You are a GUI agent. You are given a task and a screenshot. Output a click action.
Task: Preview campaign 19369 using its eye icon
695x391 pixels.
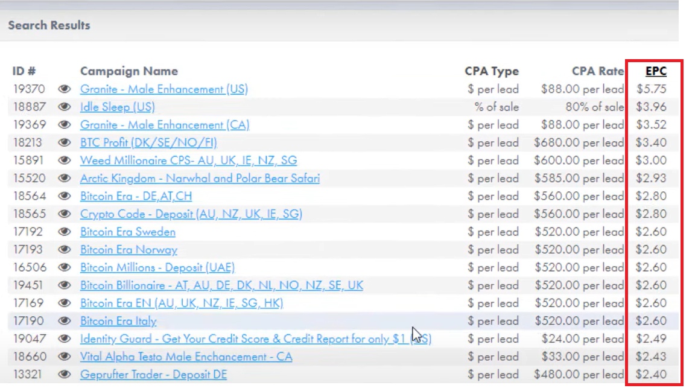pos(65,124)
